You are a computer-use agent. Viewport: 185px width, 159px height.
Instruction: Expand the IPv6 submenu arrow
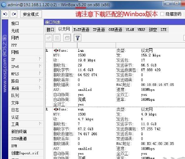pos(40,66)
